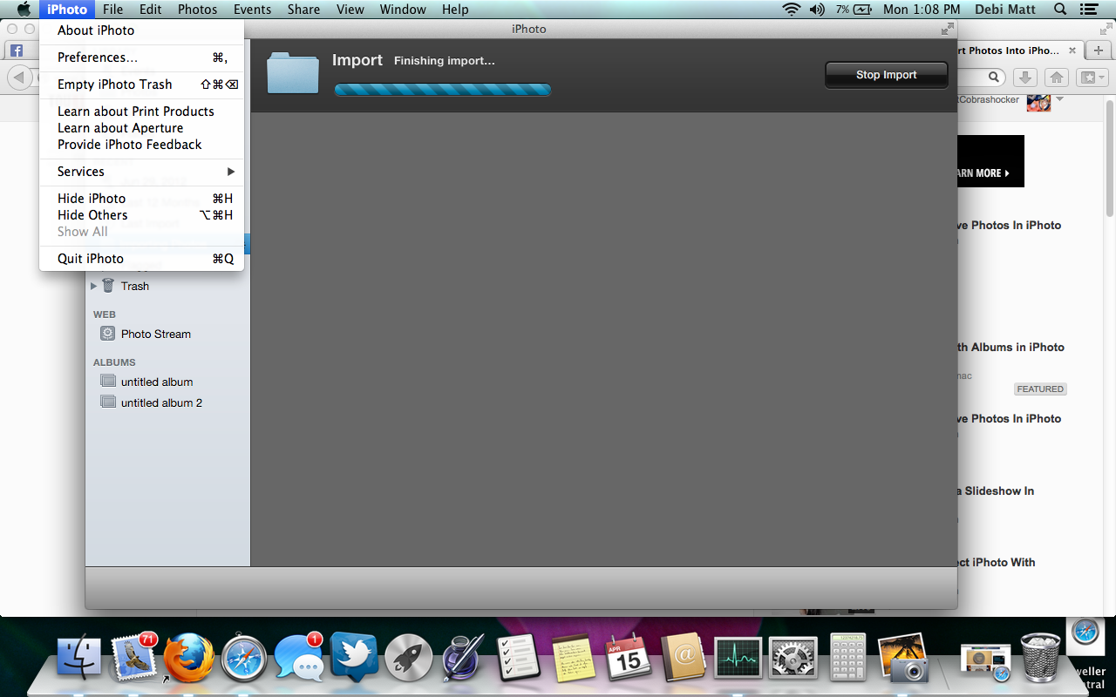Click the Debi Matt user menu
1116x697 pixels.
coord(1006,10)
